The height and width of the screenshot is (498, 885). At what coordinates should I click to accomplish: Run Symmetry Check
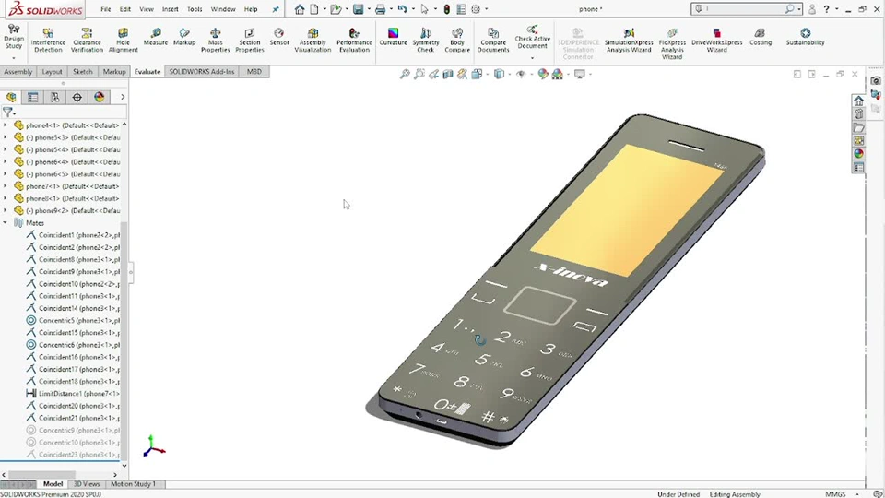(x=426, y=40)
